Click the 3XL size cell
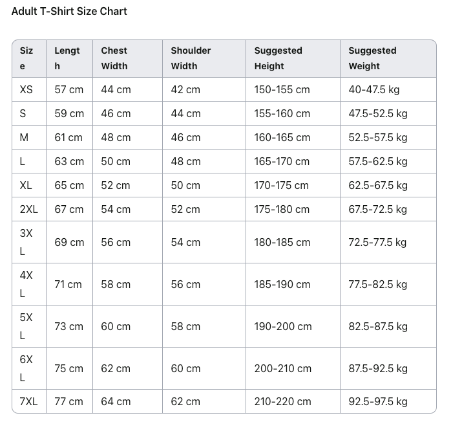This screenshot has height=422, width=462. point(26,242)
